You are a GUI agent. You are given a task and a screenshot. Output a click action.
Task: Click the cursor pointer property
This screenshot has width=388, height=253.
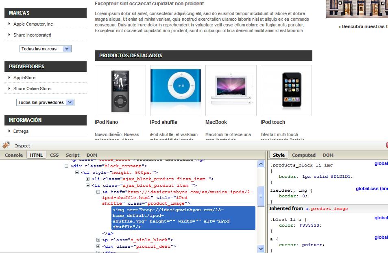[302, 245]
